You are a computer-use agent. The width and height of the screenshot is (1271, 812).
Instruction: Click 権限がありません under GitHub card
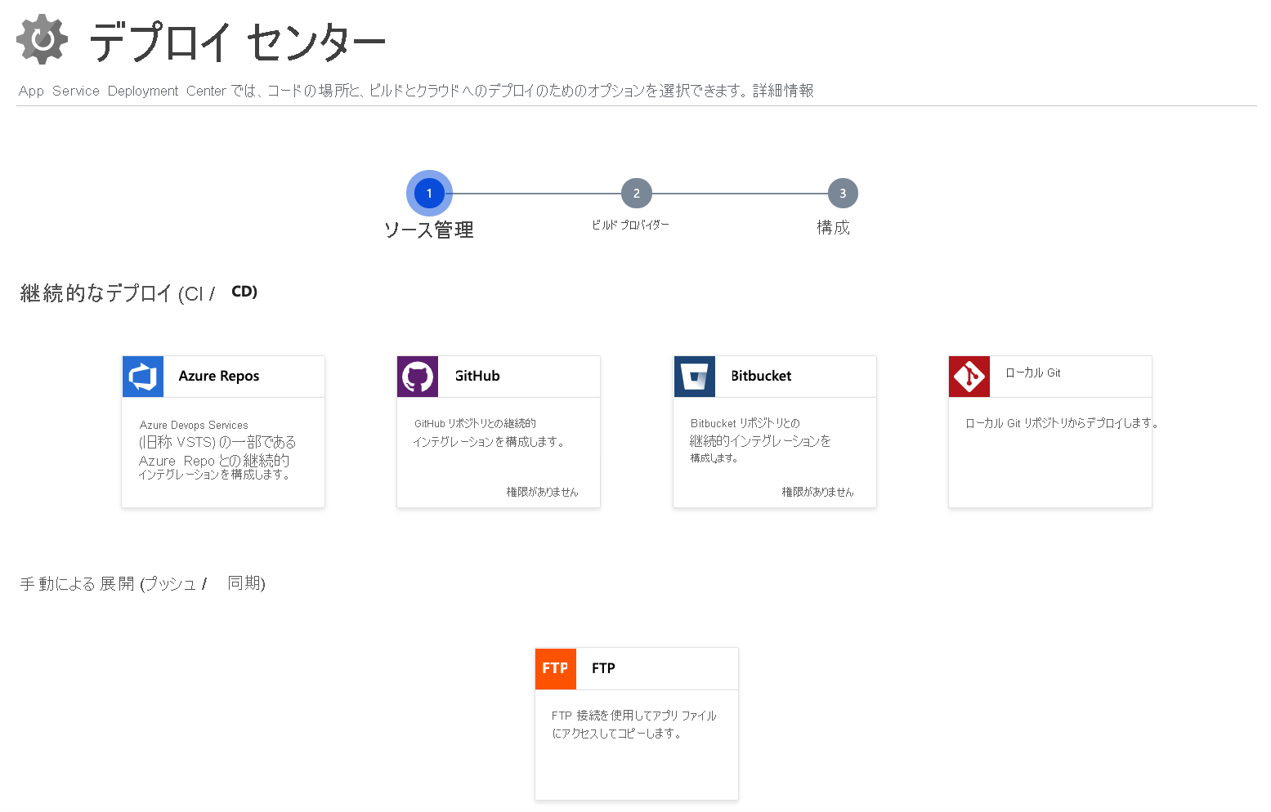(x=542, y=492)
